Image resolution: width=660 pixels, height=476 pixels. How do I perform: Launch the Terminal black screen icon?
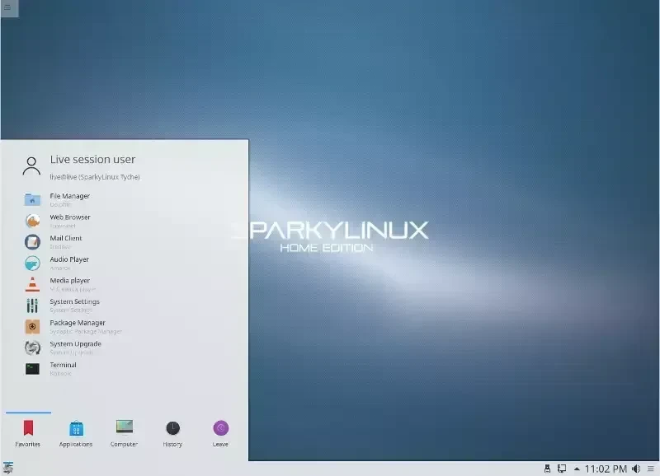coord(32,369)
